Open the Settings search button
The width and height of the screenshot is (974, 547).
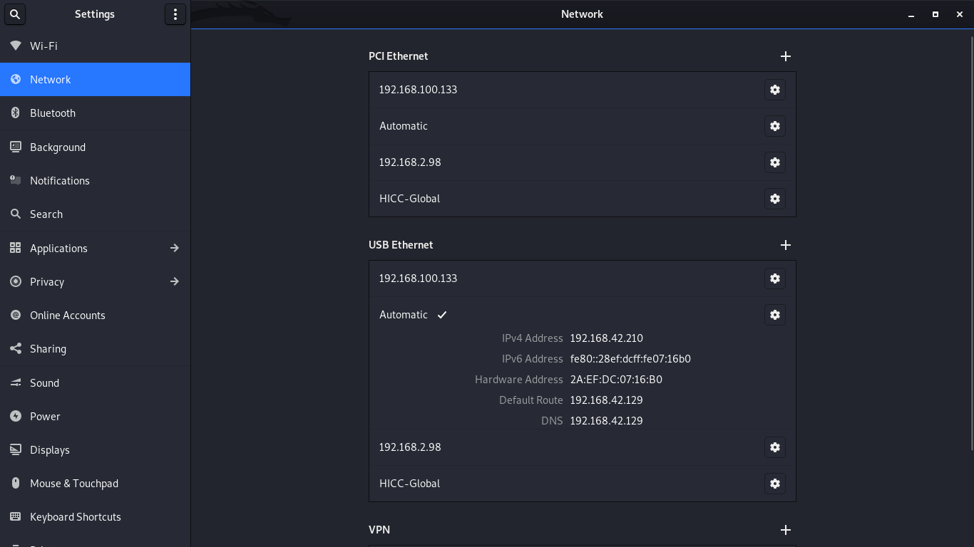point(14,14)
